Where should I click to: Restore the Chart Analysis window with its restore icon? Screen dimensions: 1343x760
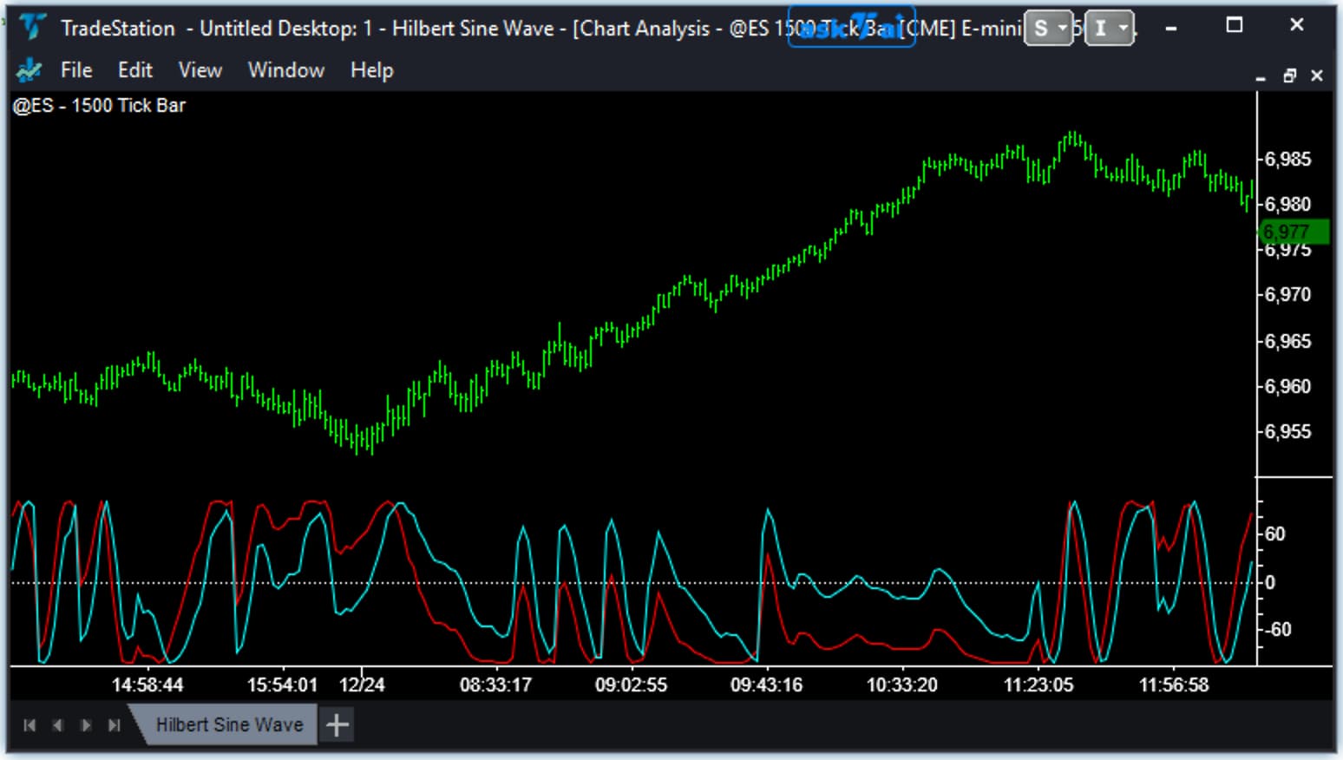point(1290,76)
